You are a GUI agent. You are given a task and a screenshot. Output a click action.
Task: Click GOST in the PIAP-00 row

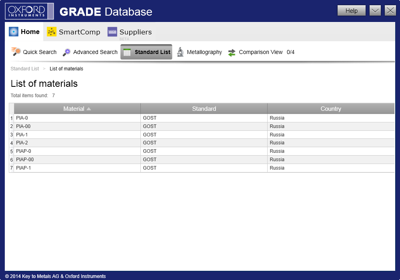pos(150,159)
